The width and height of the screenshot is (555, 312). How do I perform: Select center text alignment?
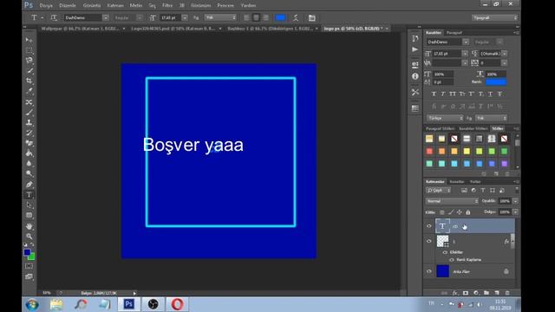tap(257, 17)
